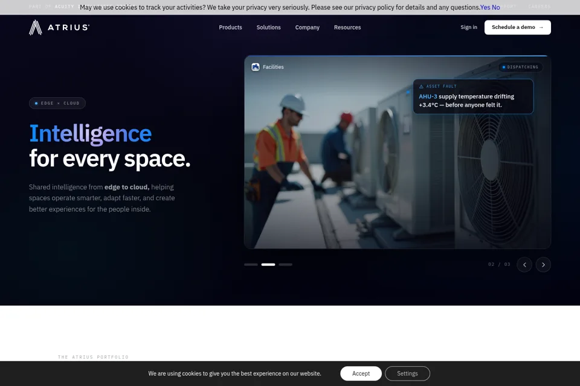
Task: Click the Facilities icon on the slide
Action: pyautogui.click(x=255, y=67)
